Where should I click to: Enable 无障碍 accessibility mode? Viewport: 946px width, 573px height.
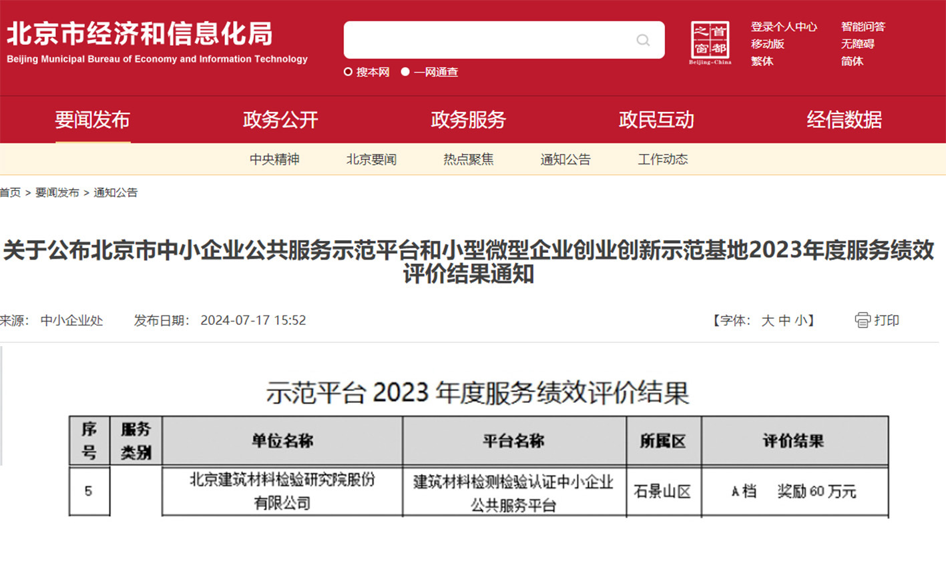pos(857,44)
